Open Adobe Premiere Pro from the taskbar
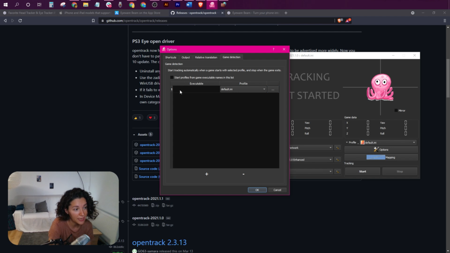 [178, 4]
